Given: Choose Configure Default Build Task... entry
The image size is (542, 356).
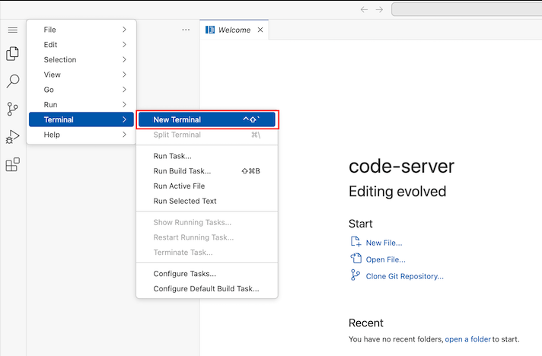Looking at the screenshot, I should [207, 288].
